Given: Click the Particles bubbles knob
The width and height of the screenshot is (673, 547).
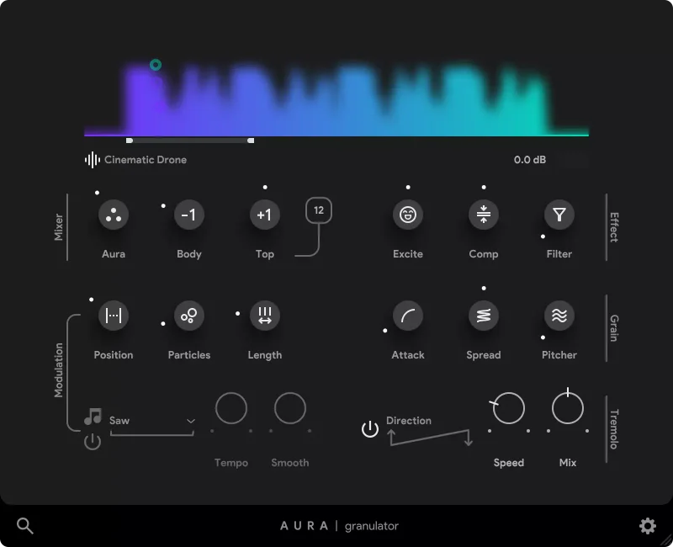Looking at the screenshot, I should pyautogui.click(x=188, y=316).
